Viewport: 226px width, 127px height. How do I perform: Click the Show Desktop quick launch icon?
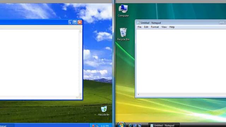135,126
